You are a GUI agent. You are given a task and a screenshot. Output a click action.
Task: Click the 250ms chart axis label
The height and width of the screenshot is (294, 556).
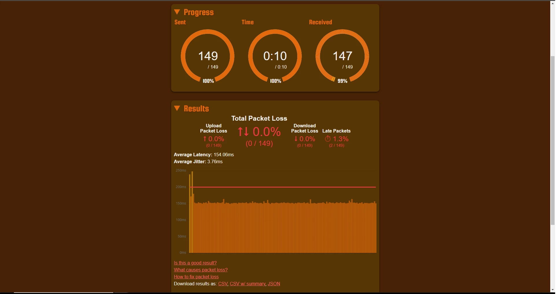[x=181, y=170]
